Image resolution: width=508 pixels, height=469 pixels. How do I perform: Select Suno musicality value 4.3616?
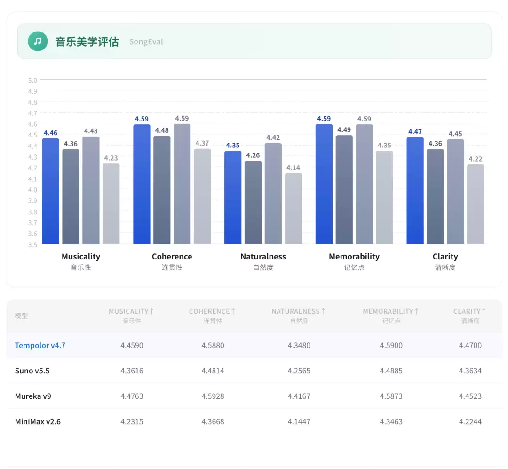pos(132,371)
